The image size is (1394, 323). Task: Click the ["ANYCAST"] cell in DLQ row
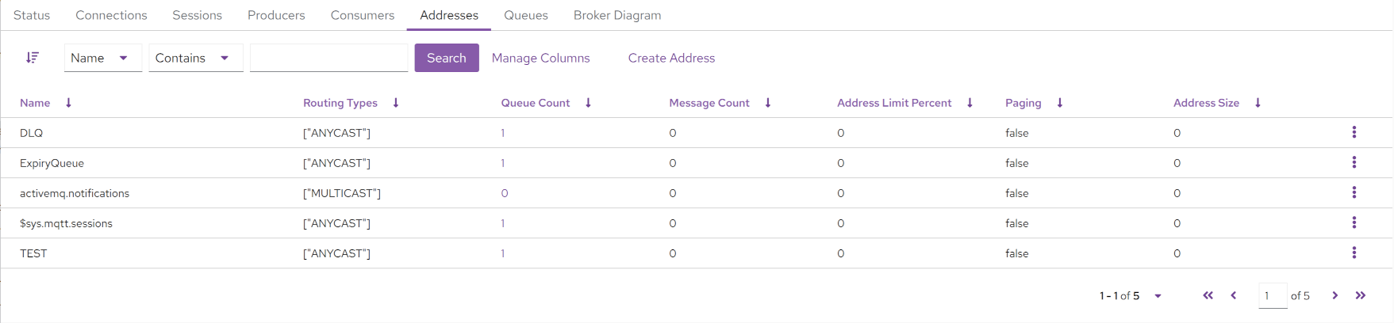(336, 133)
